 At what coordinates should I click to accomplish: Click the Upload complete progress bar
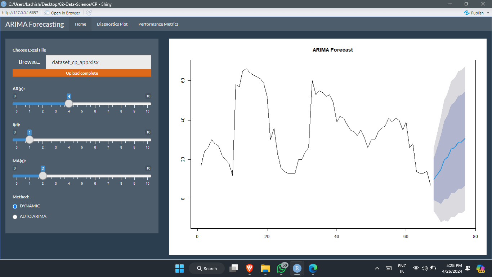tap(82, 73)
